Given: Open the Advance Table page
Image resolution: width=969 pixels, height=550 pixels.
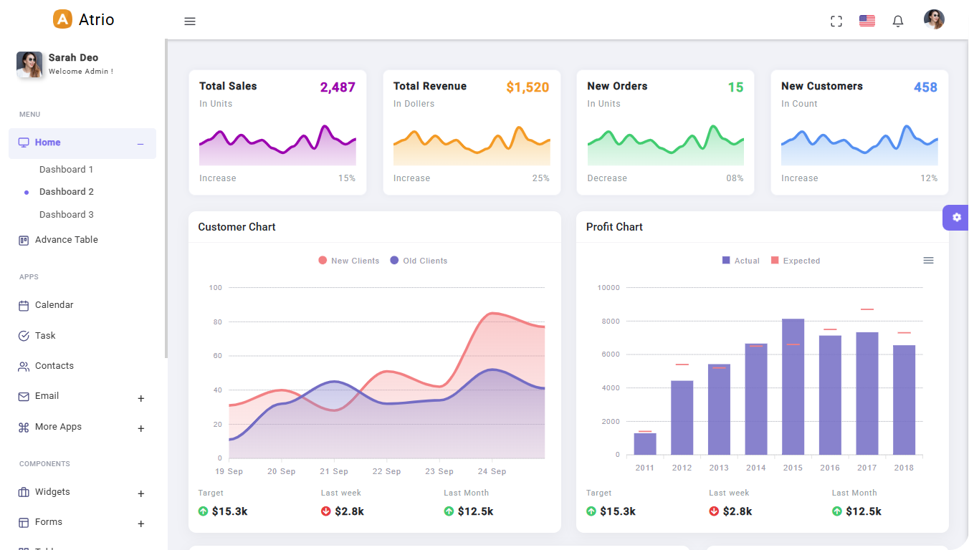Looking at the screenshot, I should (66, 240).
